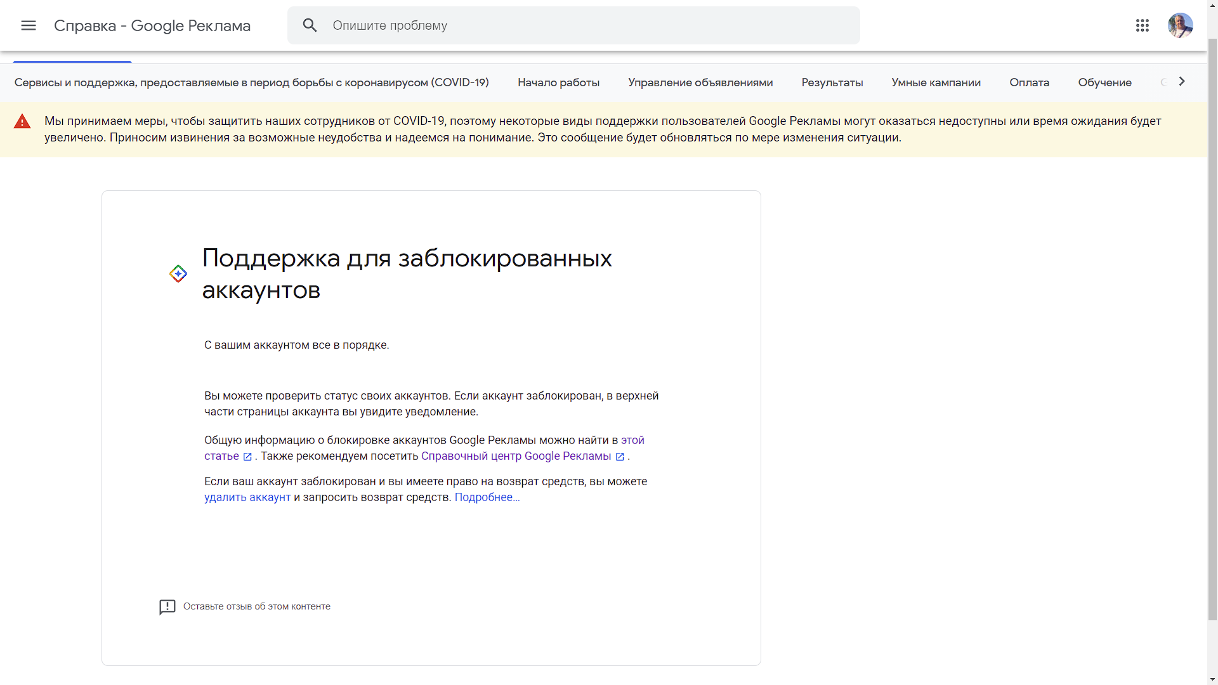Image resolution: width=1218 pixels, height=685 pixels.
Task: Click «Оставьте отзыв об этом контенте»
Action: pyautogui.click(x=257, y=606)
